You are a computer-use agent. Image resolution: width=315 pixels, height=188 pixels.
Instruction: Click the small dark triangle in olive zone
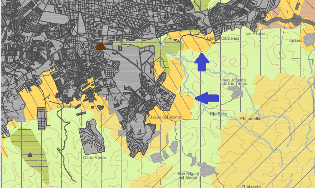pyautogui.click(x=30, y=155)
